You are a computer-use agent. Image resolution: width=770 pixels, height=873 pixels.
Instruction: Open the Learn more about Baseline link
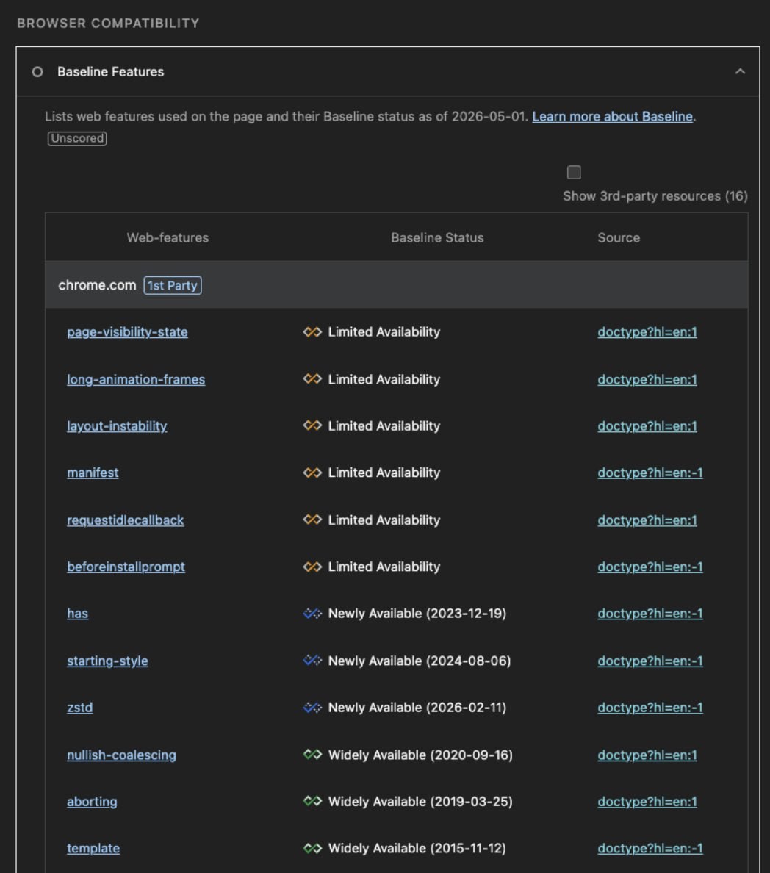pos(613,116)
